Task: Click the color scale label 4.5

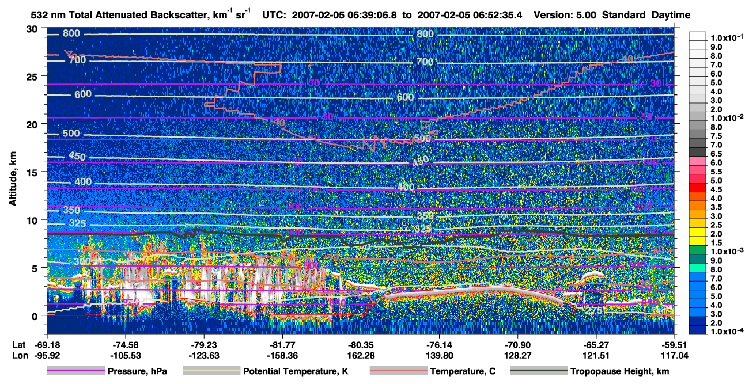Action: 716,189
